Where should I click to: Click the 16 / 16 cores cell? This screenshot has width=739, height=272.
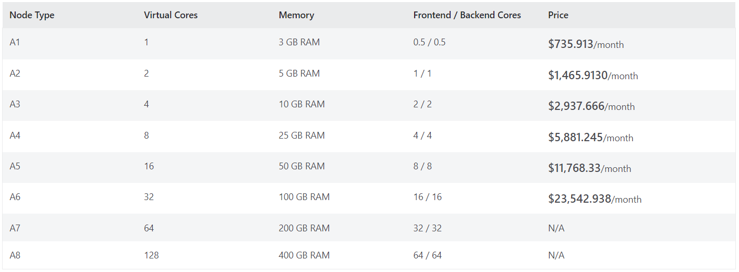click(x=427, y=197)
